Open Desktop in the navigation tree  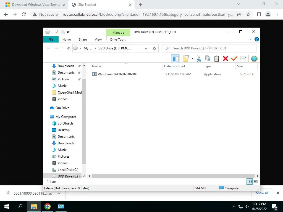coord(64,130)
